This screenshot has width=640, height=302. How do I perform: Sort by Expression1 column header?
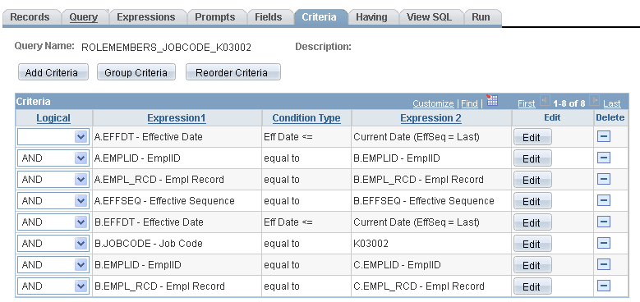coord(177,118)
